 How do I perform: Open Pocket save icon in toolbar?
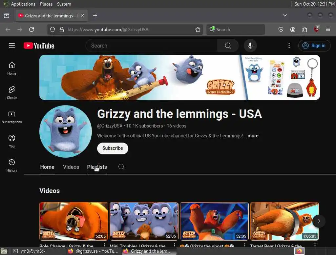pyautogui.click(x=281, y=29)
